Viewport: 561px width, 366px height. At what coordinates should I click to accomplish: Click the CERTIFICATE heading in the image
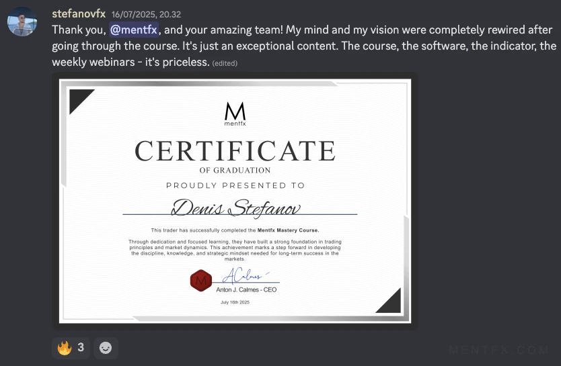pyautogui.click(x=235, y=151)
